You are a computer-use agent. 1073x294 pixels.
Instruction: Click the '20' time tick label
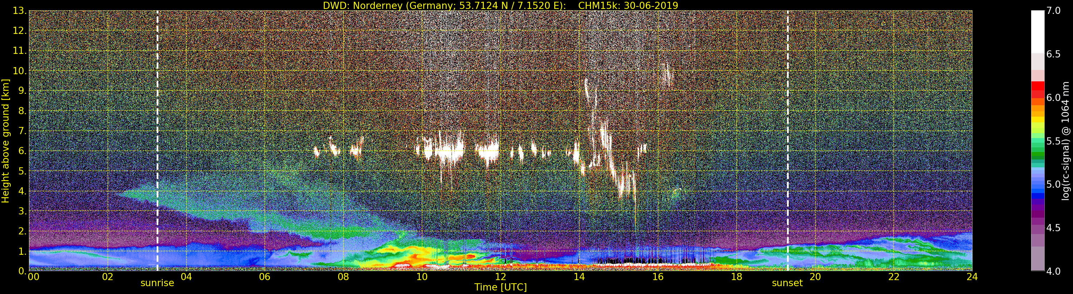[815, 277]
